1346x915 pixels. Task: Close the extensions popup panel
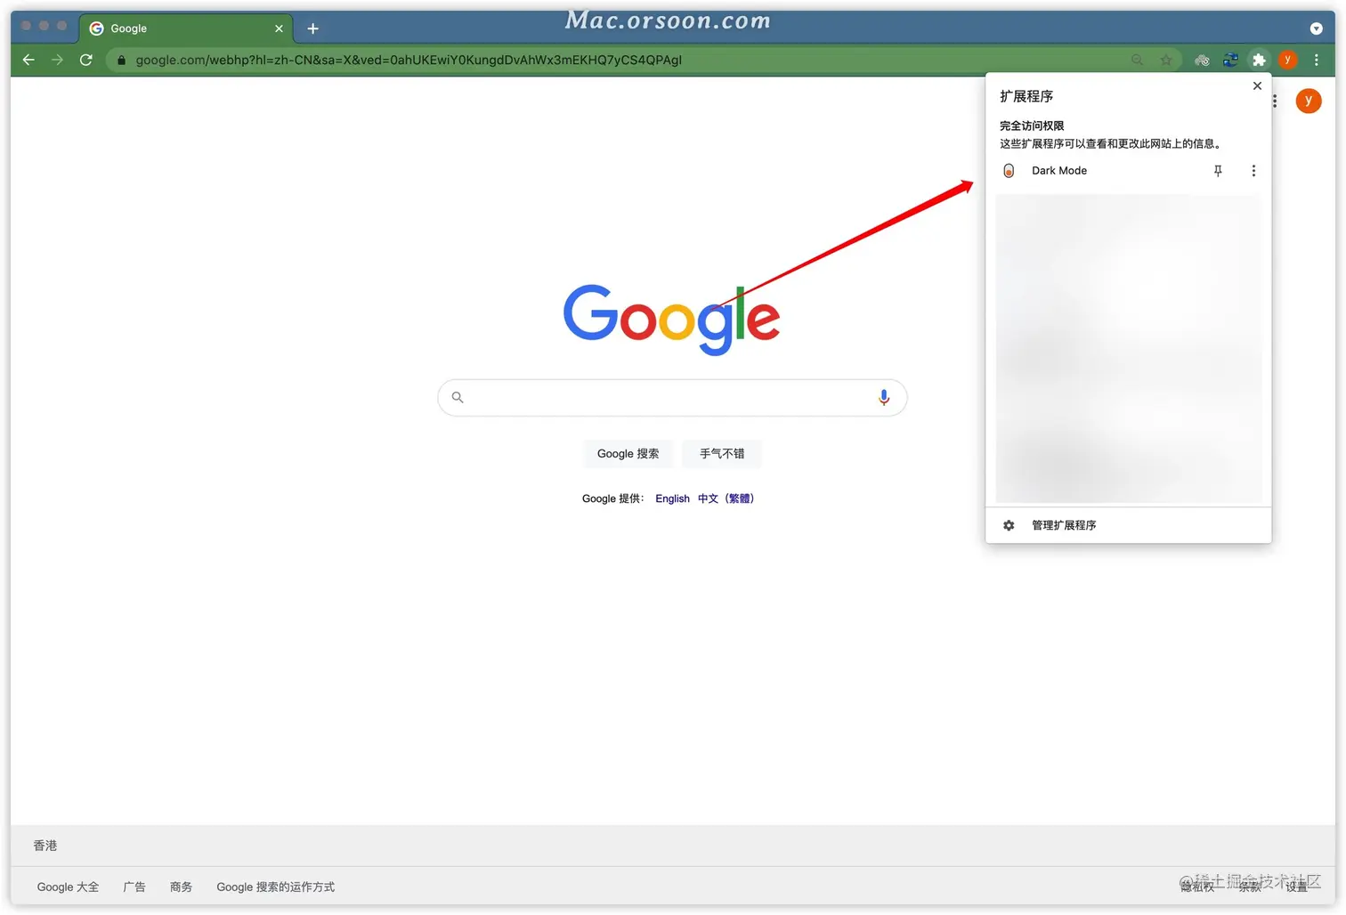point(1257,85)
